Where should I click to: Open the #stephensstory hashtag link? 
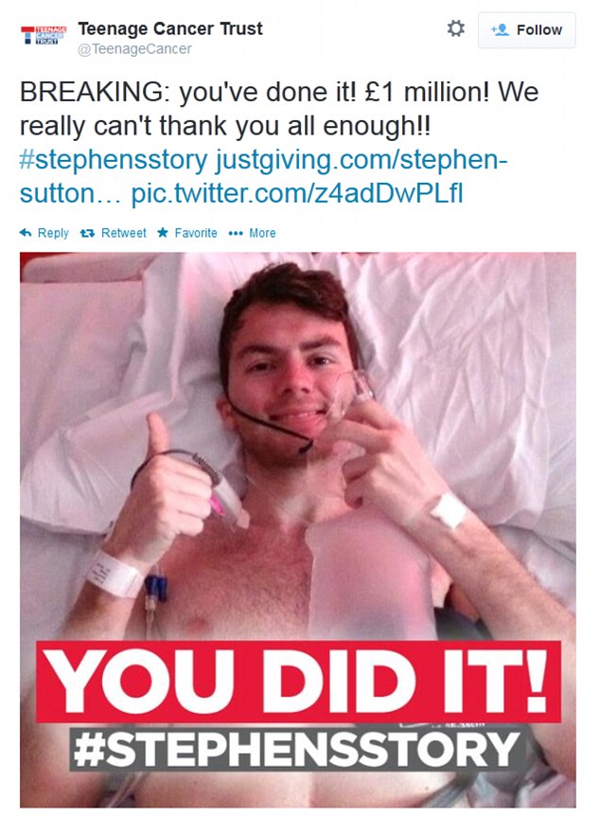pyautogui.click(x=113, y=160)
